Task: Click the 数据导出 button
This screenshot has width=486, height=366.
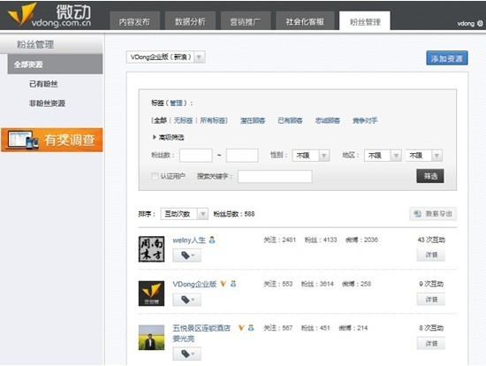Action: [x=433, y=214]
